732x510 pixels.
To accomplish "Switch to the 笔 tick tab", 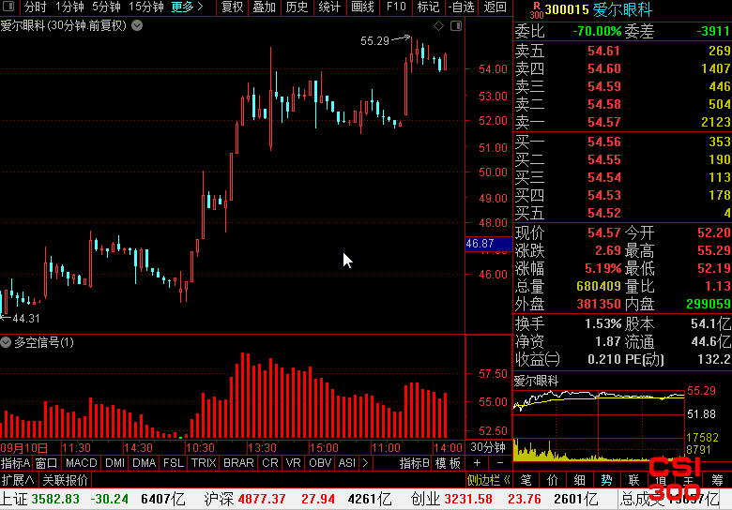I will [526, 480].
